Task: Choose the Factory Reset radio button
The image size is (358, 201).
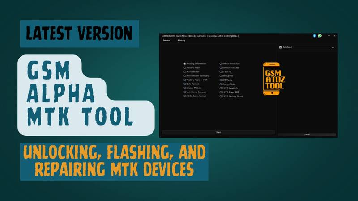Action: point(185,68)
